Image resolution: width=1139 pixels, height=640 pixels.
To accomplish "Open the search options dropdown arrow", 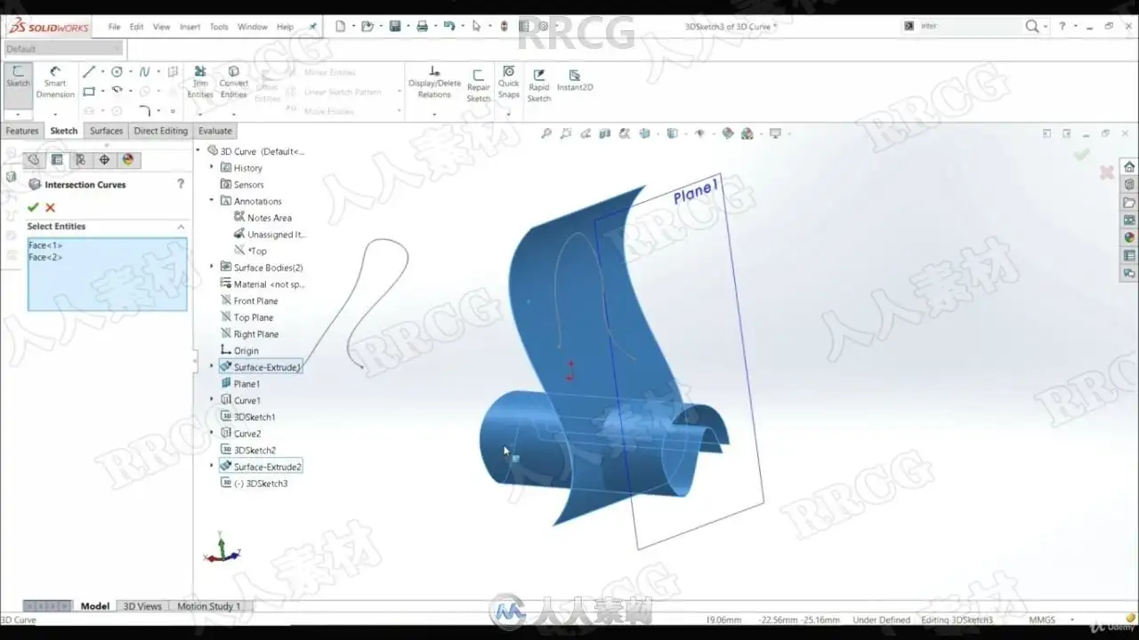I will [x=1046, y=27].
